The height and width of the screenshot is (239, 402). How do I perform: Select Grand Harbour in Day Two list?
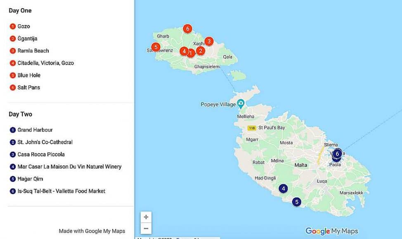click(35, 130)
